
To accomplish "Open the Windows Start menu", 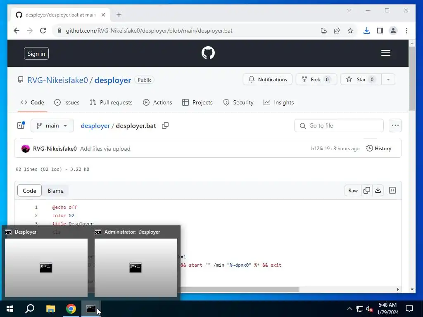I will 10,309.
